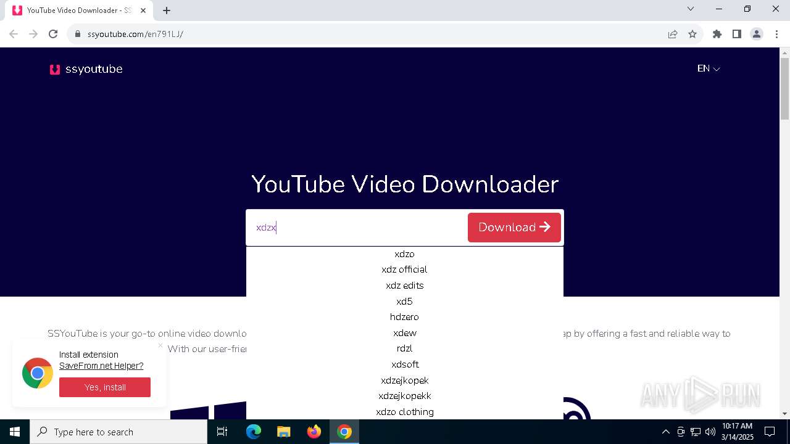This screenshot has width=790, height=444.
Task: Select the 'xdz official' suggestion
Action: 405,269
